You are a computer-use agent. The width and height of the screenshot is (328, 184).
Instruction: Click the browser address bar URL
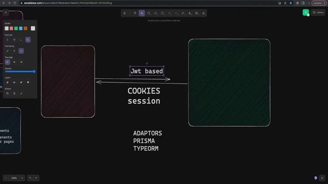[x=68, y=3]
